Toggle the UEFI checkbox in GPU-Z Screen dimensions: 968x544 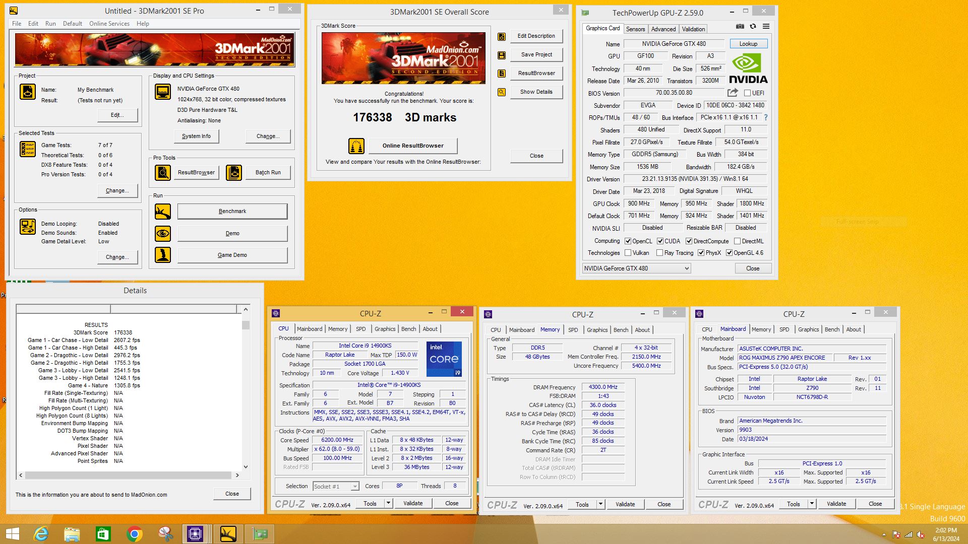747,93
